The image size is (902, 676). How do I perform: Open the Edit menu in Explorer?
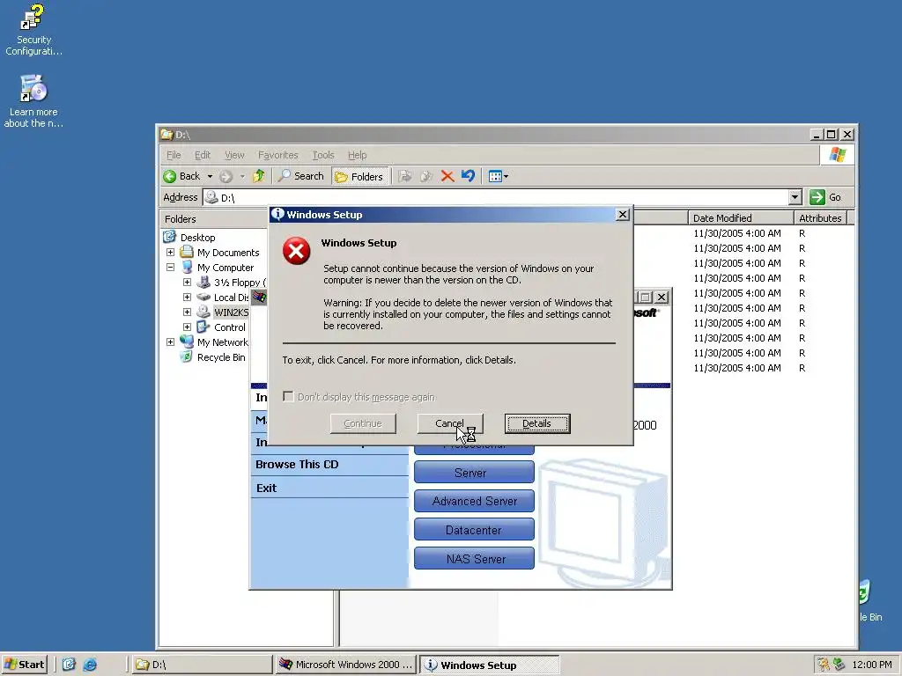(x=203, y=155)
